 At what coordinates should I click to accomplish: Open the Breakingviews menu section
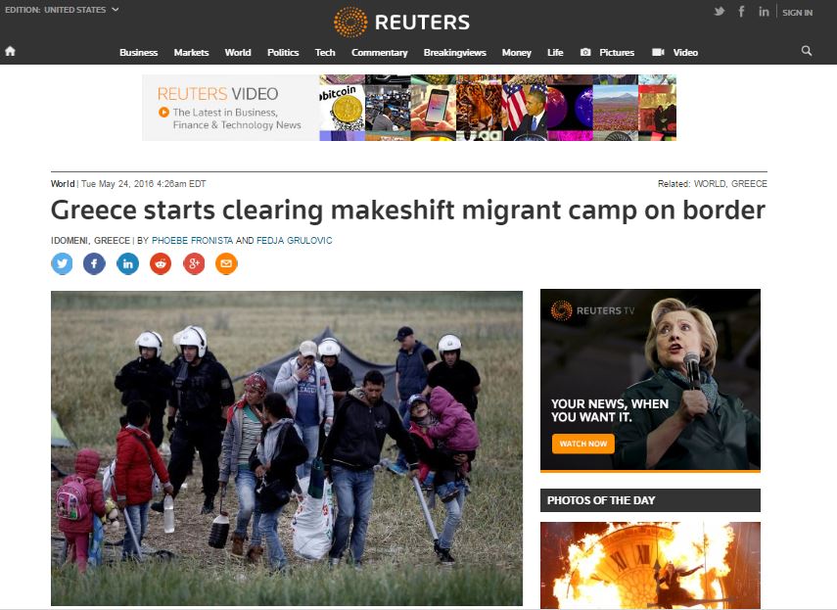point(455,52)
